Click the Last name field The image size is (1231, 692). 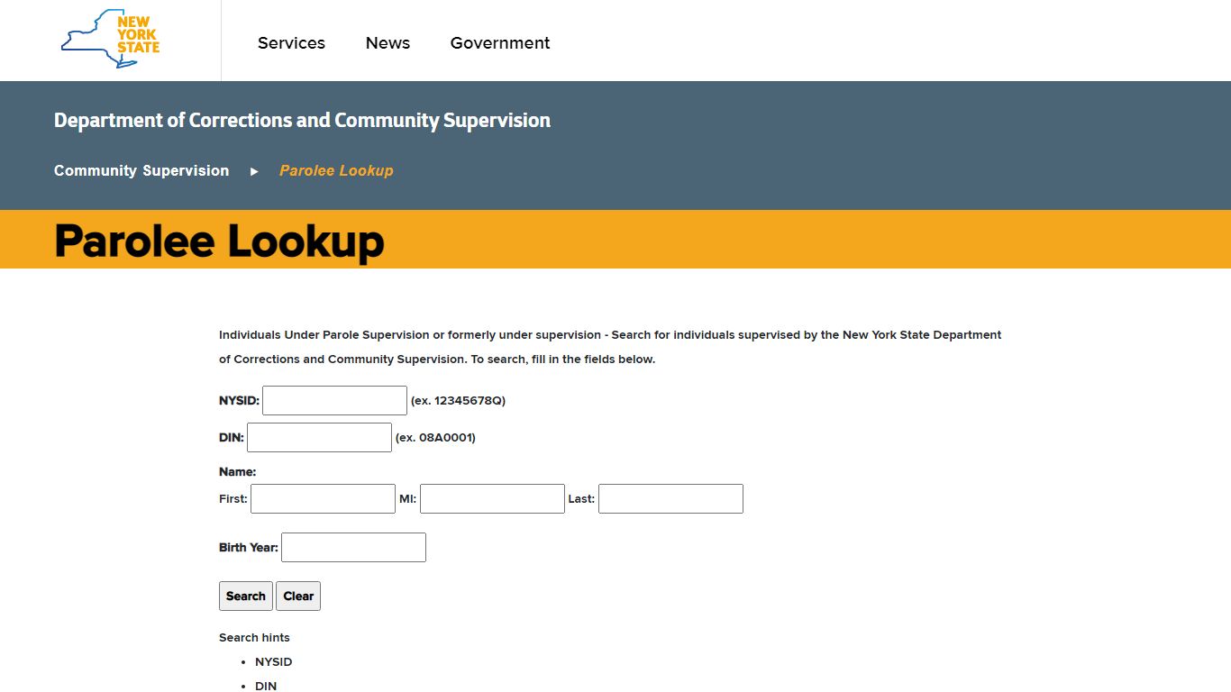tap(670, 498)
